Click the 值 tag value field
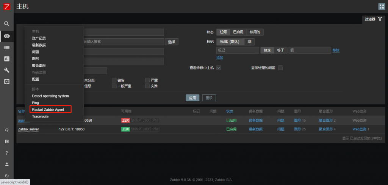Screen dimensions: 388x185 coord(310,50)
